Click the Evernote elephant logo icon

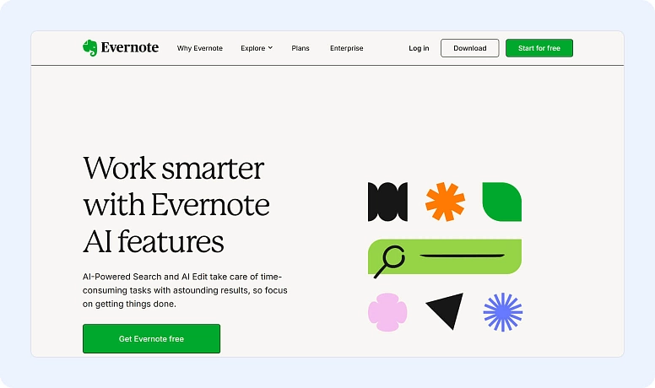(x=89, y=48)
